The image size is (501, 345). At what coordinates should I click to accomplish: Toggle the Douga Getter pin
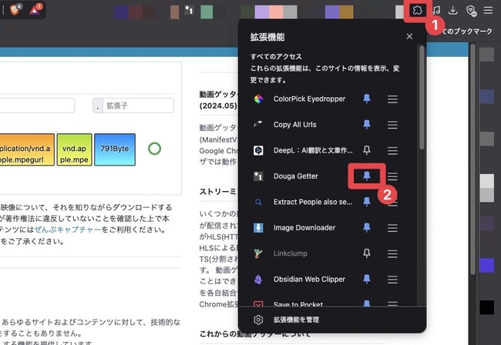[367, 176]
